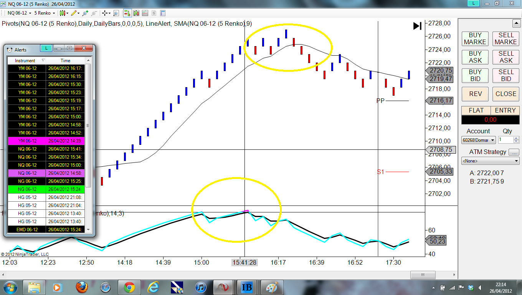Open the volume speaker tray icon
522x295 pixels.
[480, 287]
